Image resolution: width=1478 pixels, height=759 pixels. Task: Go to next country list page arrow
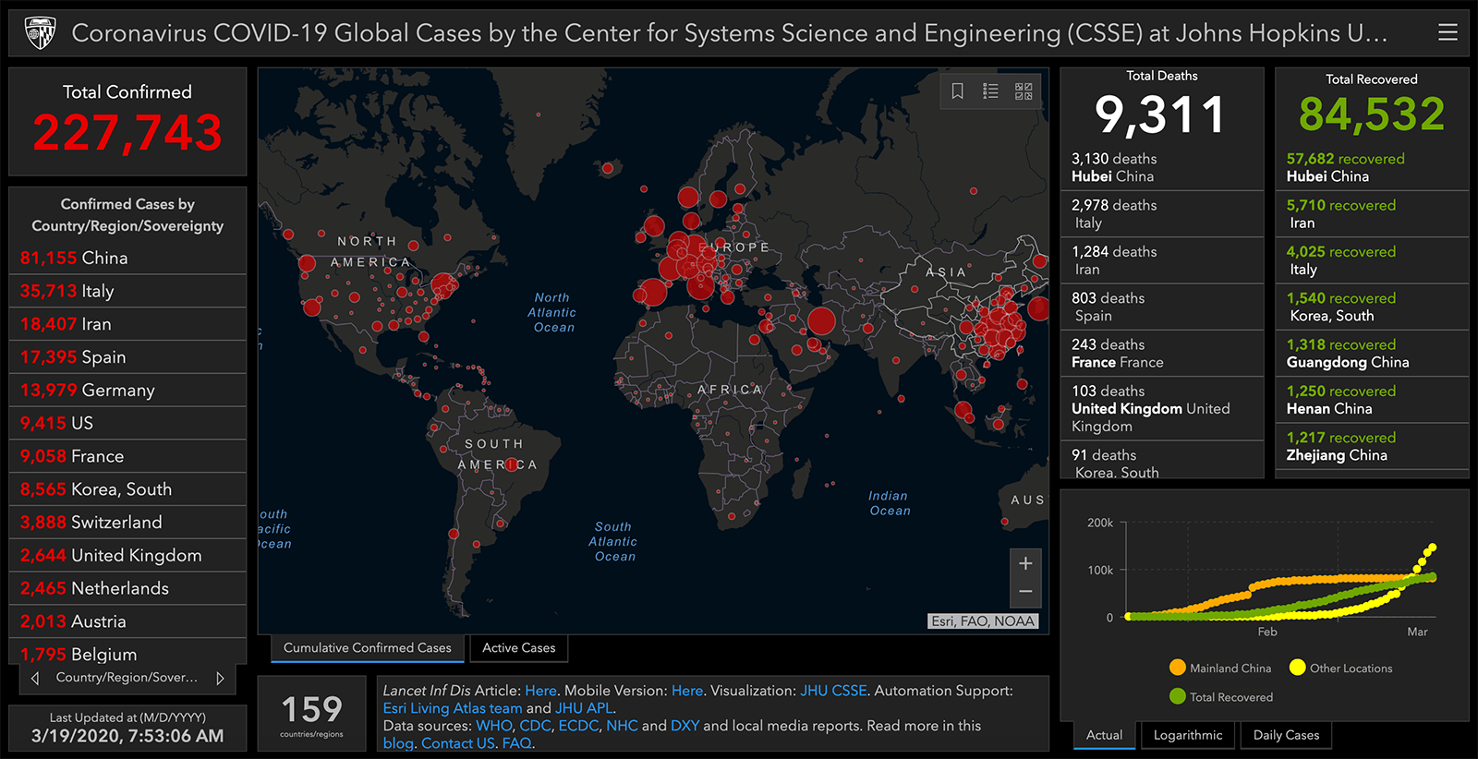(220, 678)
